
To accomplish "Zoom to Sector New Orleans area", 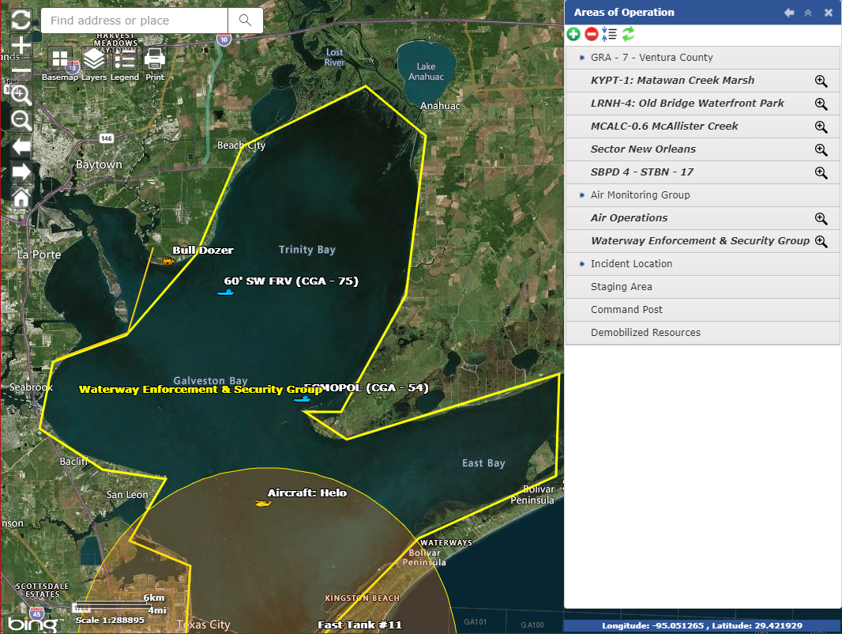I will [821, 149].
